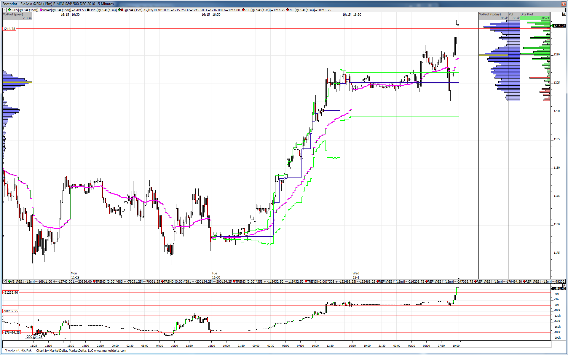The image size is (568, 355).
Task: Click the 1214.75 reference line label
Action: 9,29
